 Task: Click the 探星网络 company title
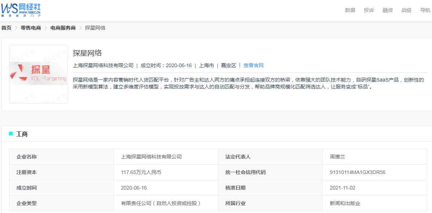[x=87, y=53]
